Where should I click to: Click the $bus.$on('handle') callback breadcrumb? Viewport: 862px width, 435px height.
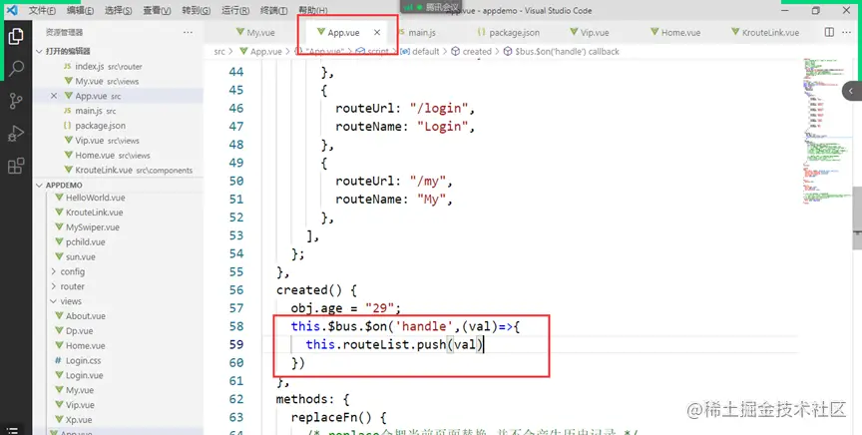tap(562, 51)
